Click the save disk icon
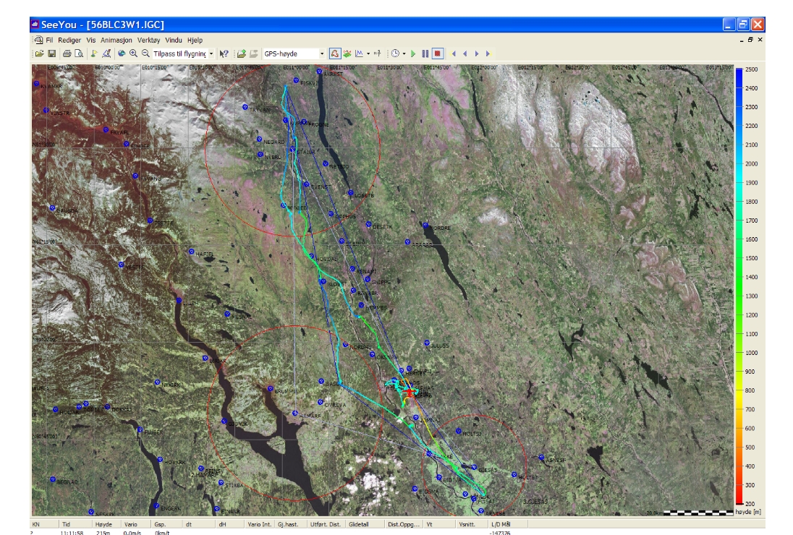 click(52, 54)
